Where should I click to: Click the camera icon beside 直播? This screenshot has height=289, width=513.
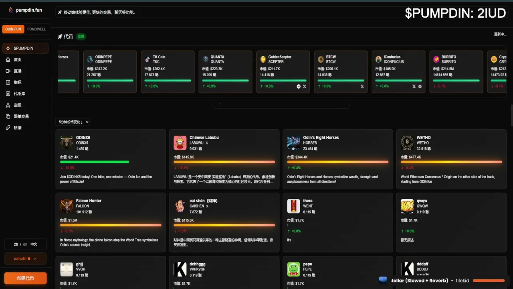pos(8,71)
